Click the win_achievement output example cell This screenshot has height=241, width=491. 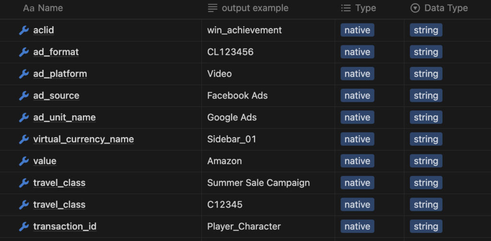245,30
